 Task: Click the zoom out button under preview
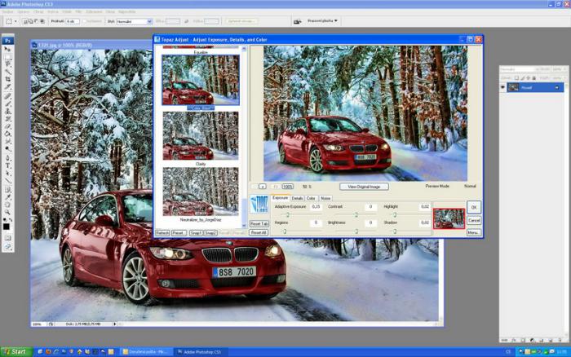[263, 187]
